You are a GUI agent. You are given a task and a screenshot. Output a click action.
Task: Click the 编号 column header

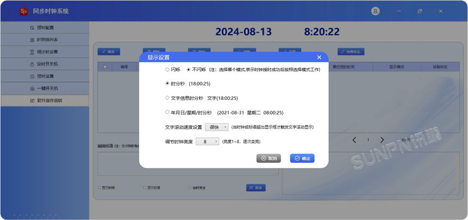pyautogui.click(x=124, y=67)
